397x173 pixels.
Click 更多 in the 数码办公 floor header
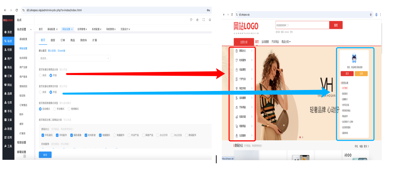point(366,146)
